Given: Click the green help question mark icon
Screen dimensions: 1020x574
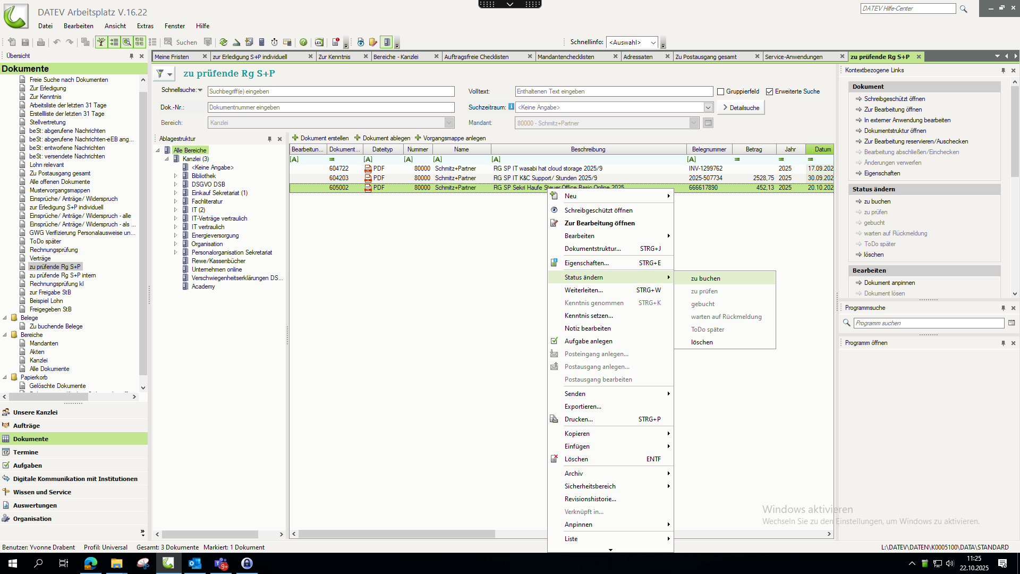Looking at the screenshot, I should (303, 42).
